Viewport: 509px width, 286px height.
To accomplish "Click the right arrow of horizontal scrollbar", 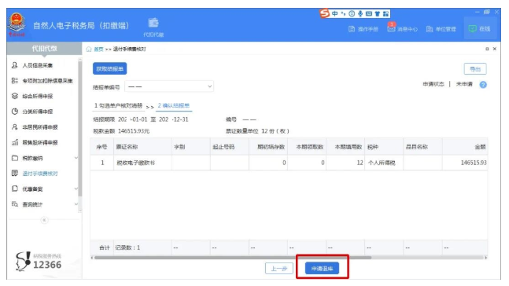I will (x=486, y=258).
